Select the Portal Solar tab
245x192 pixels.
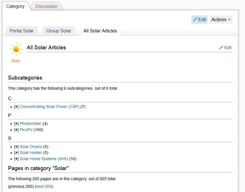(22, 31)
